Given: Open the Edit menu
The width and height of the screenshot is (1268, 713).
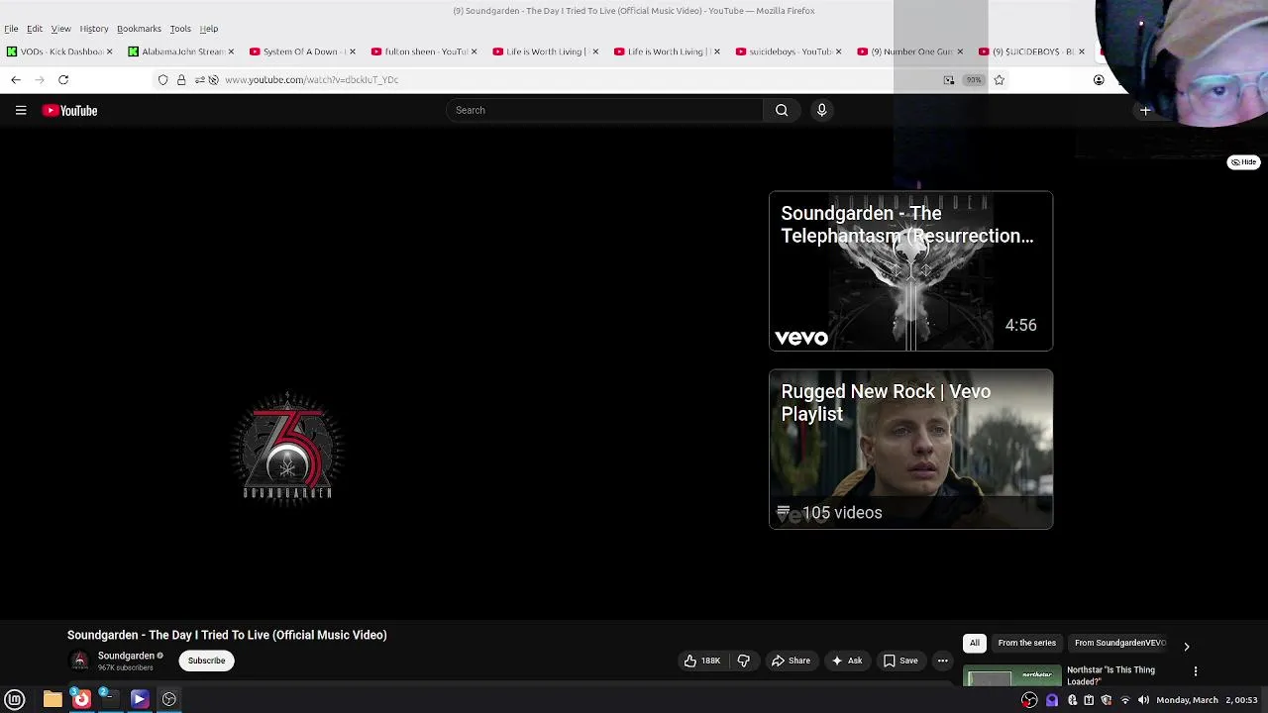Looking at the screenshot, I should coord(35,29).
